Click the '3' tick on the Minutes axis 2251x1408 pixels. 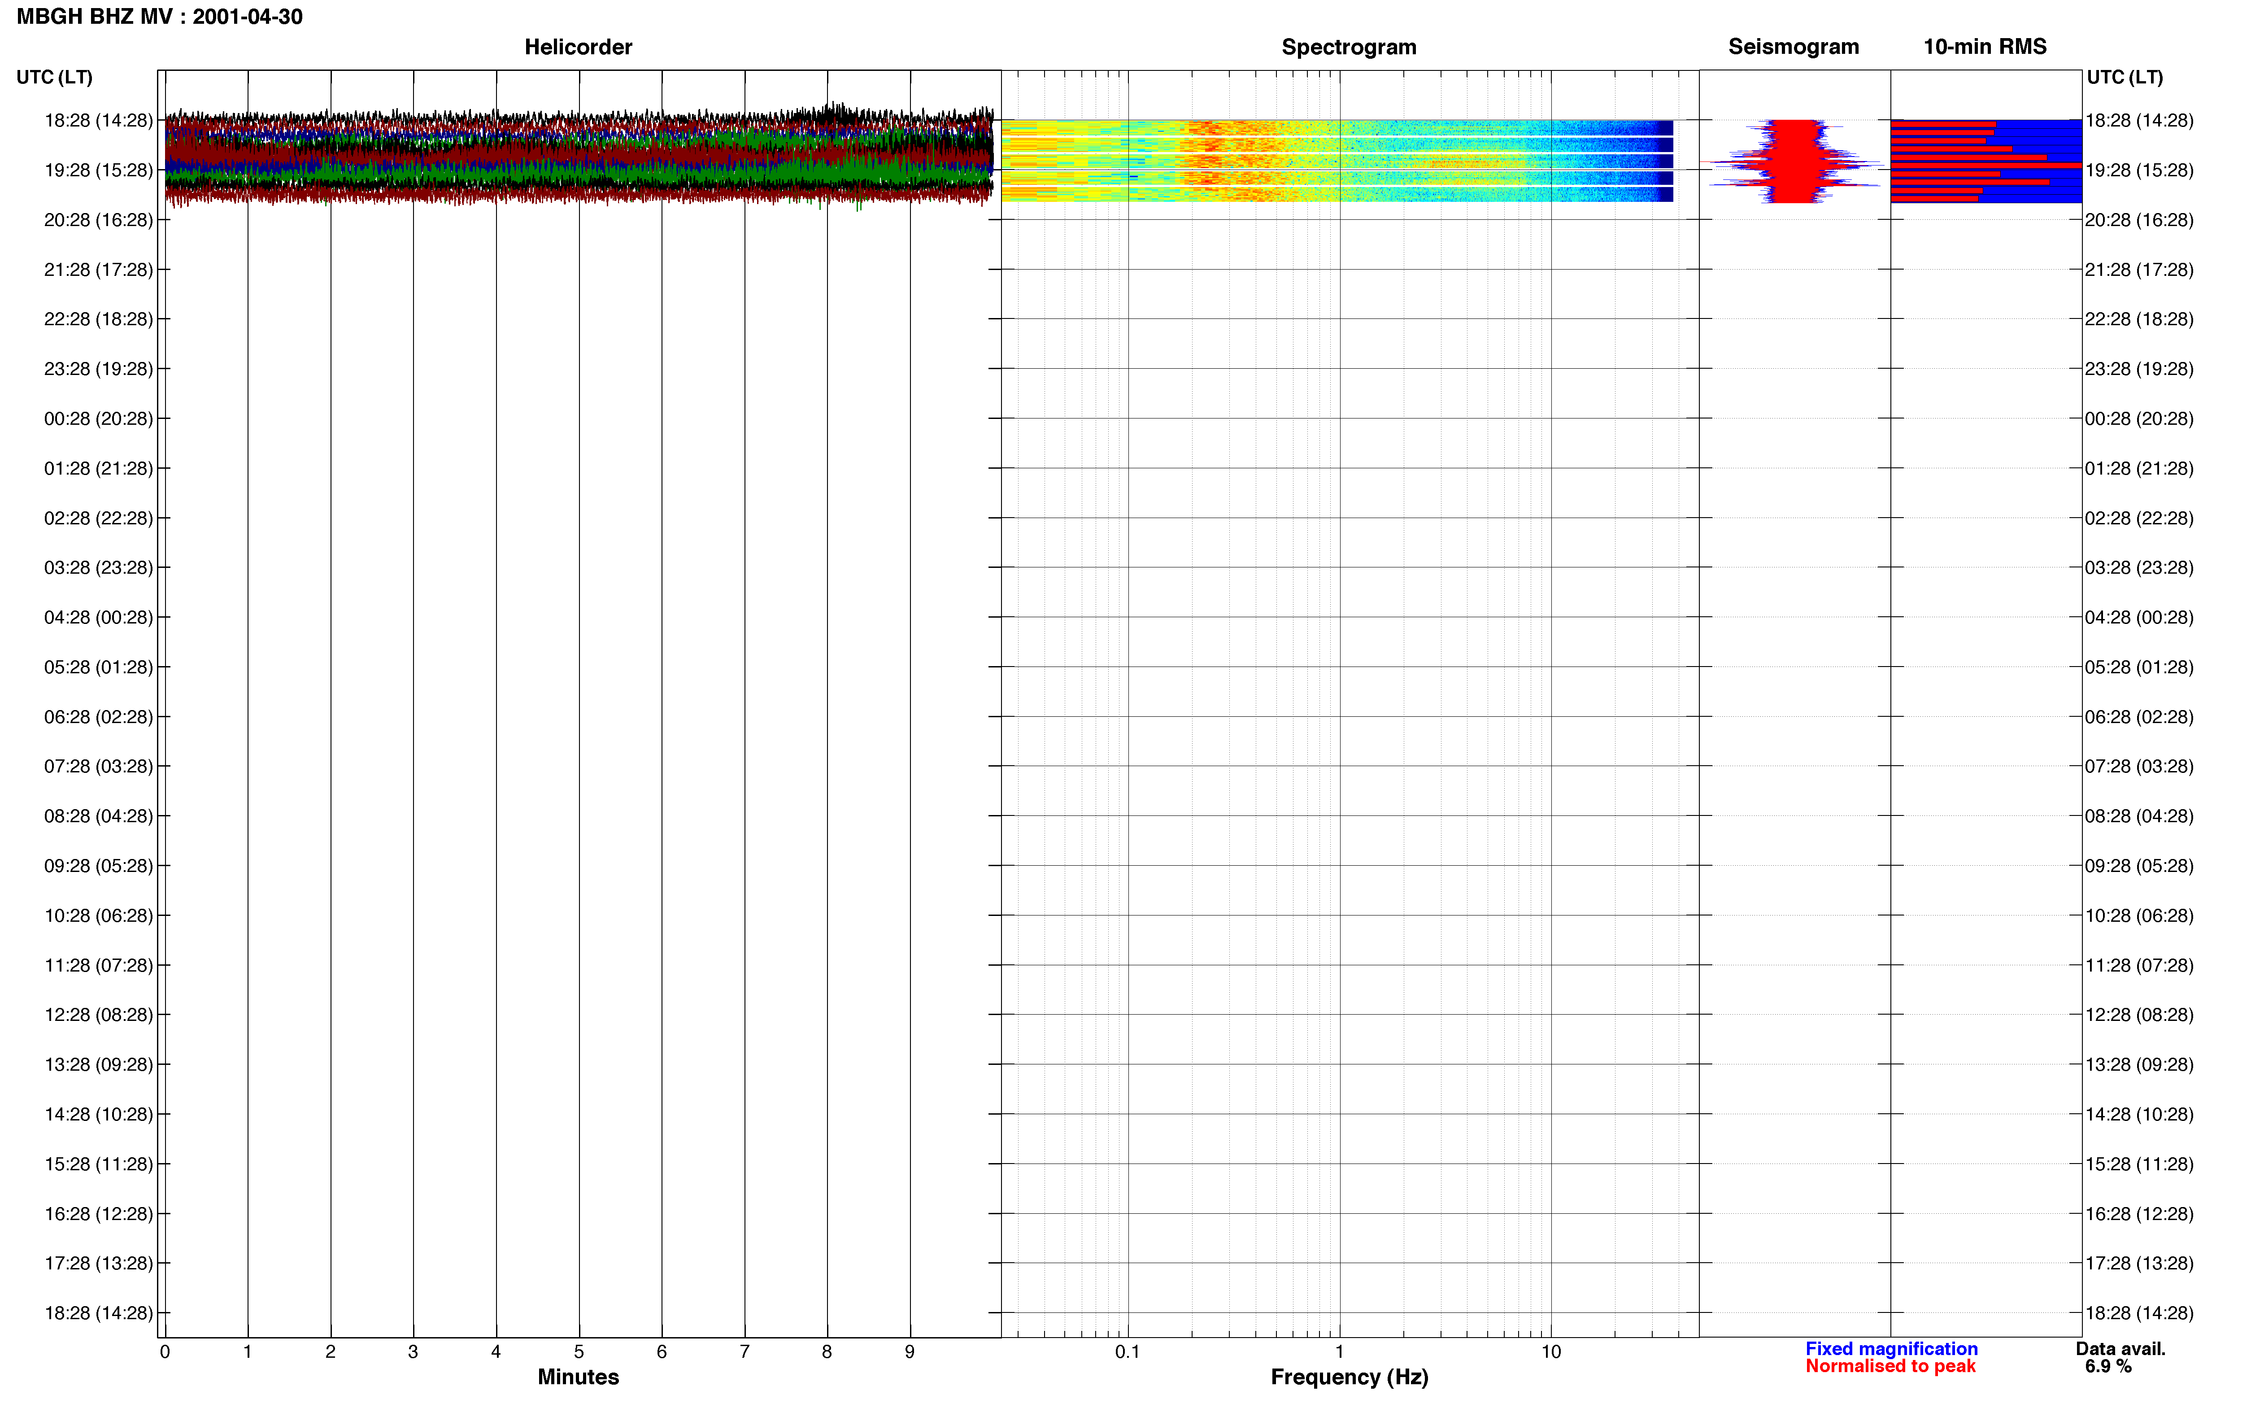tap(414, 1352)
